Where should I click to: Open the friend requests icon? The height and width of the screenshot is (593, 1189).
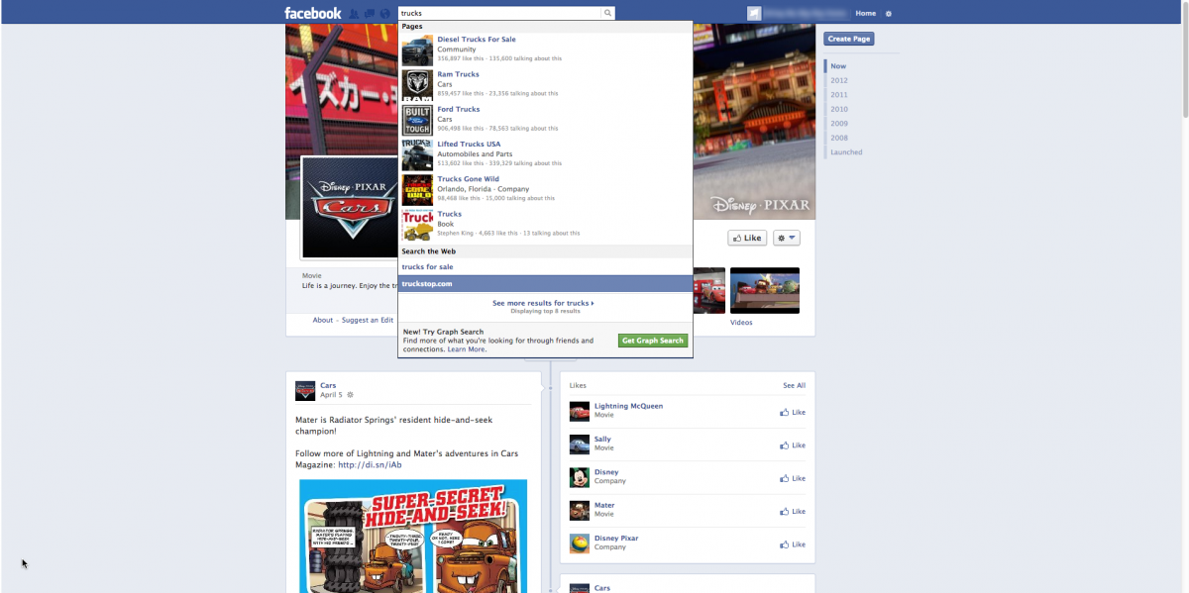tap(355, 14)
